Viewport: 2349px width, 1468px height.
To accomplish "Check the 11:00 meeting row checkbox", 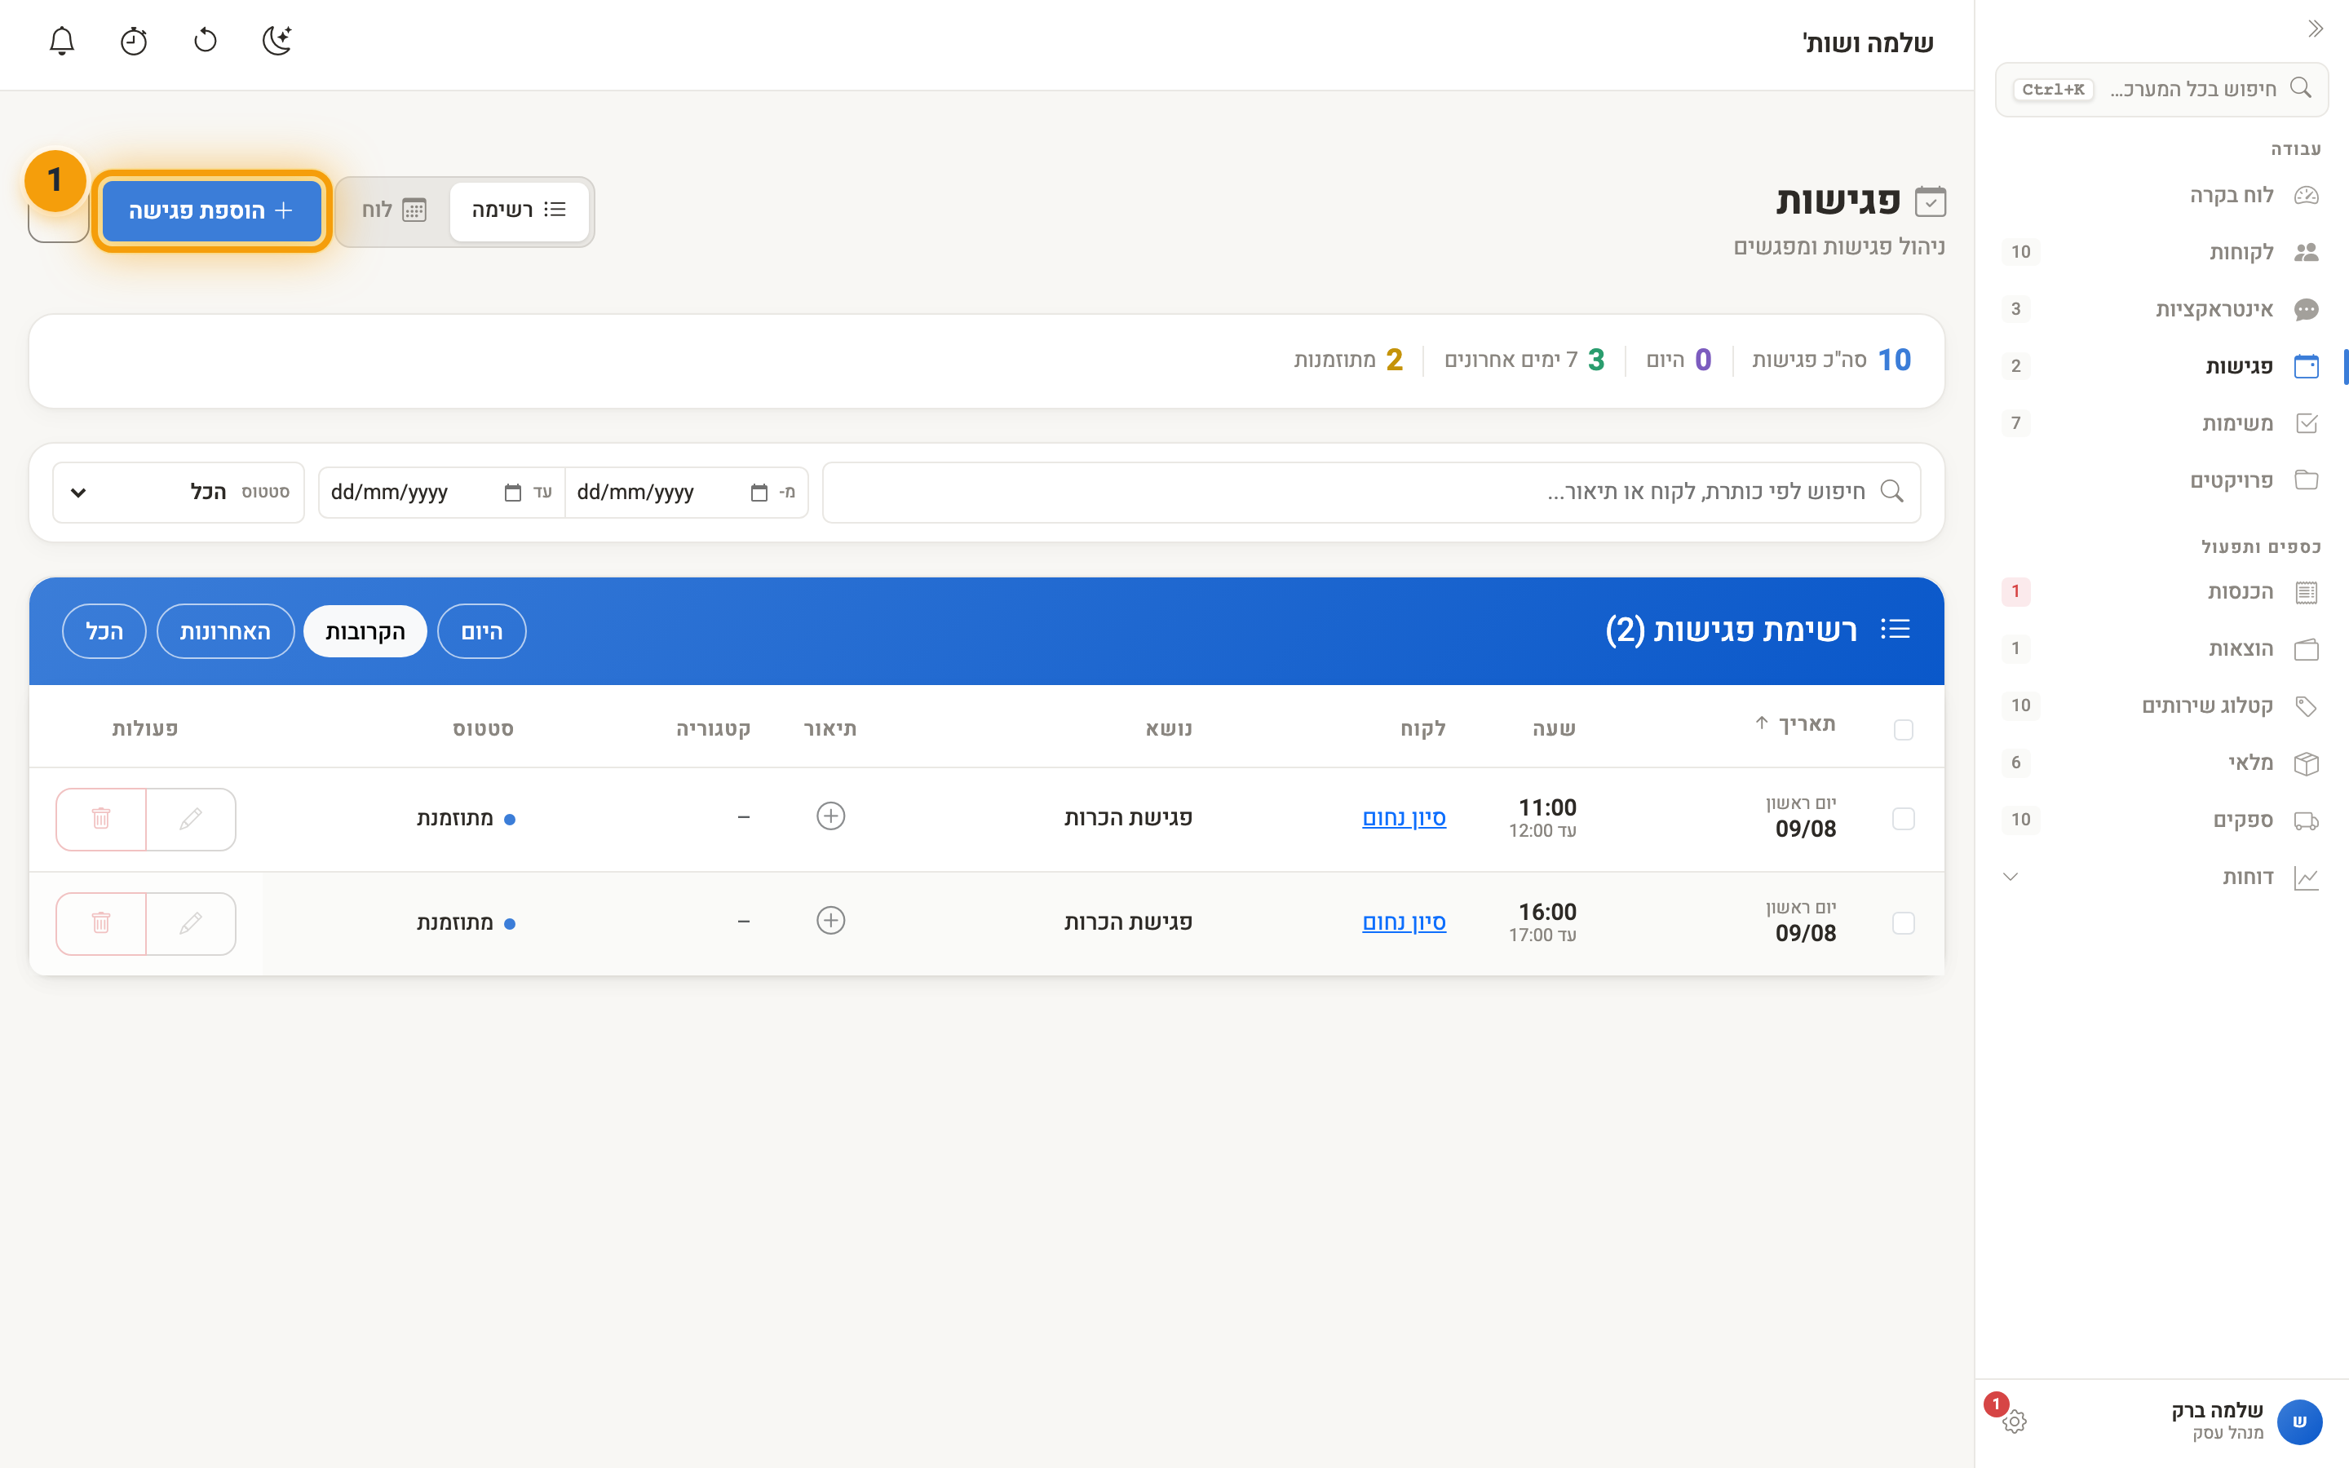I will (x=1904, y=819).
